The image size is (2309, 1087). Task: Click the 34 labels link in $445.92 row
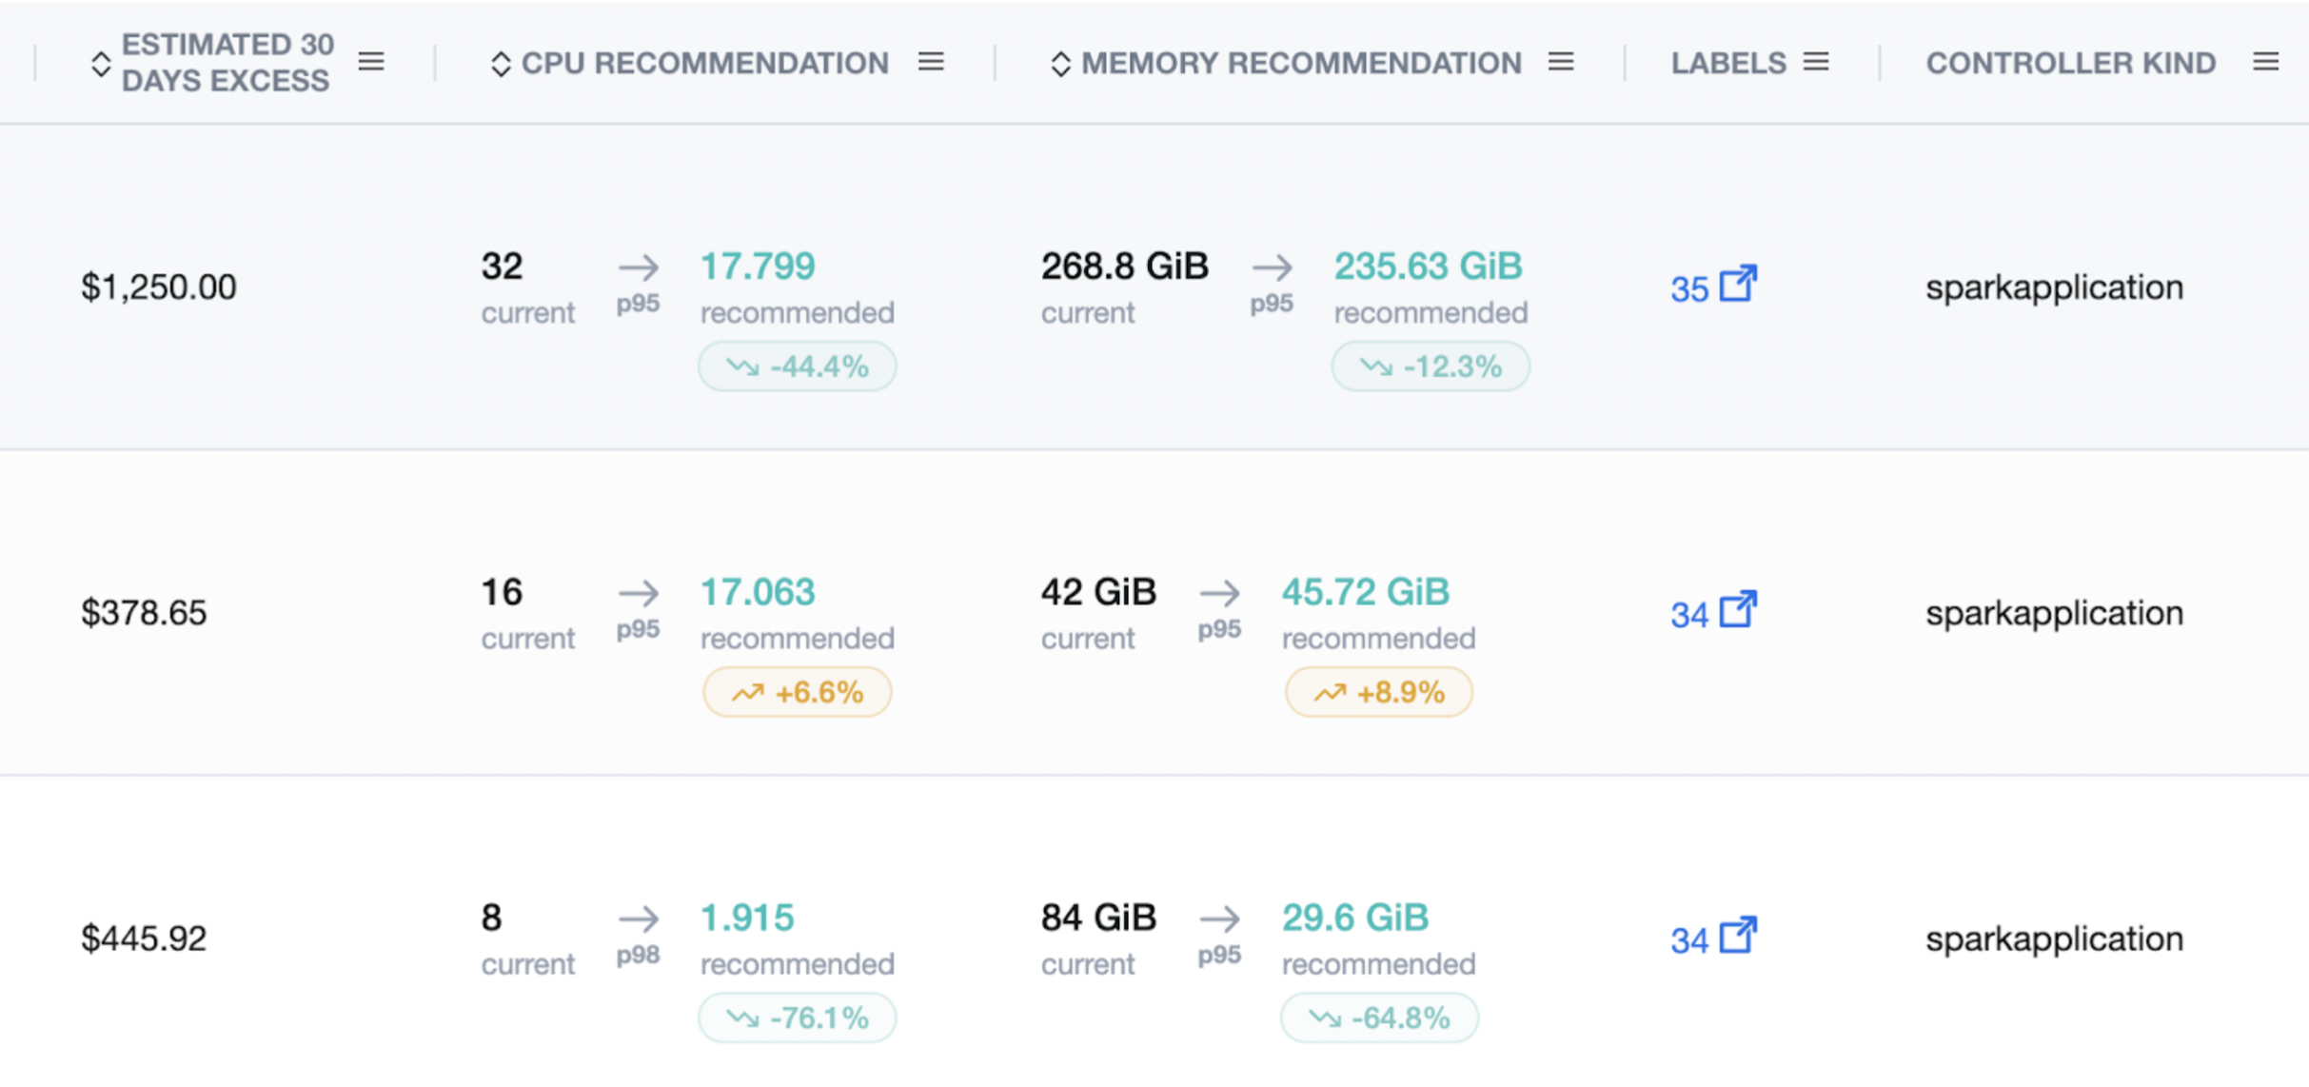pos(1689,940)
